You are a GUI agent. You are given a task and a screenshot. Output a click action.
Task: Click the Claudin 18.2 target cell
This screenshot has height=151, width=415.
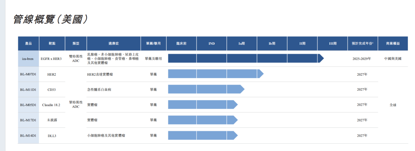[x=51, y=105]
